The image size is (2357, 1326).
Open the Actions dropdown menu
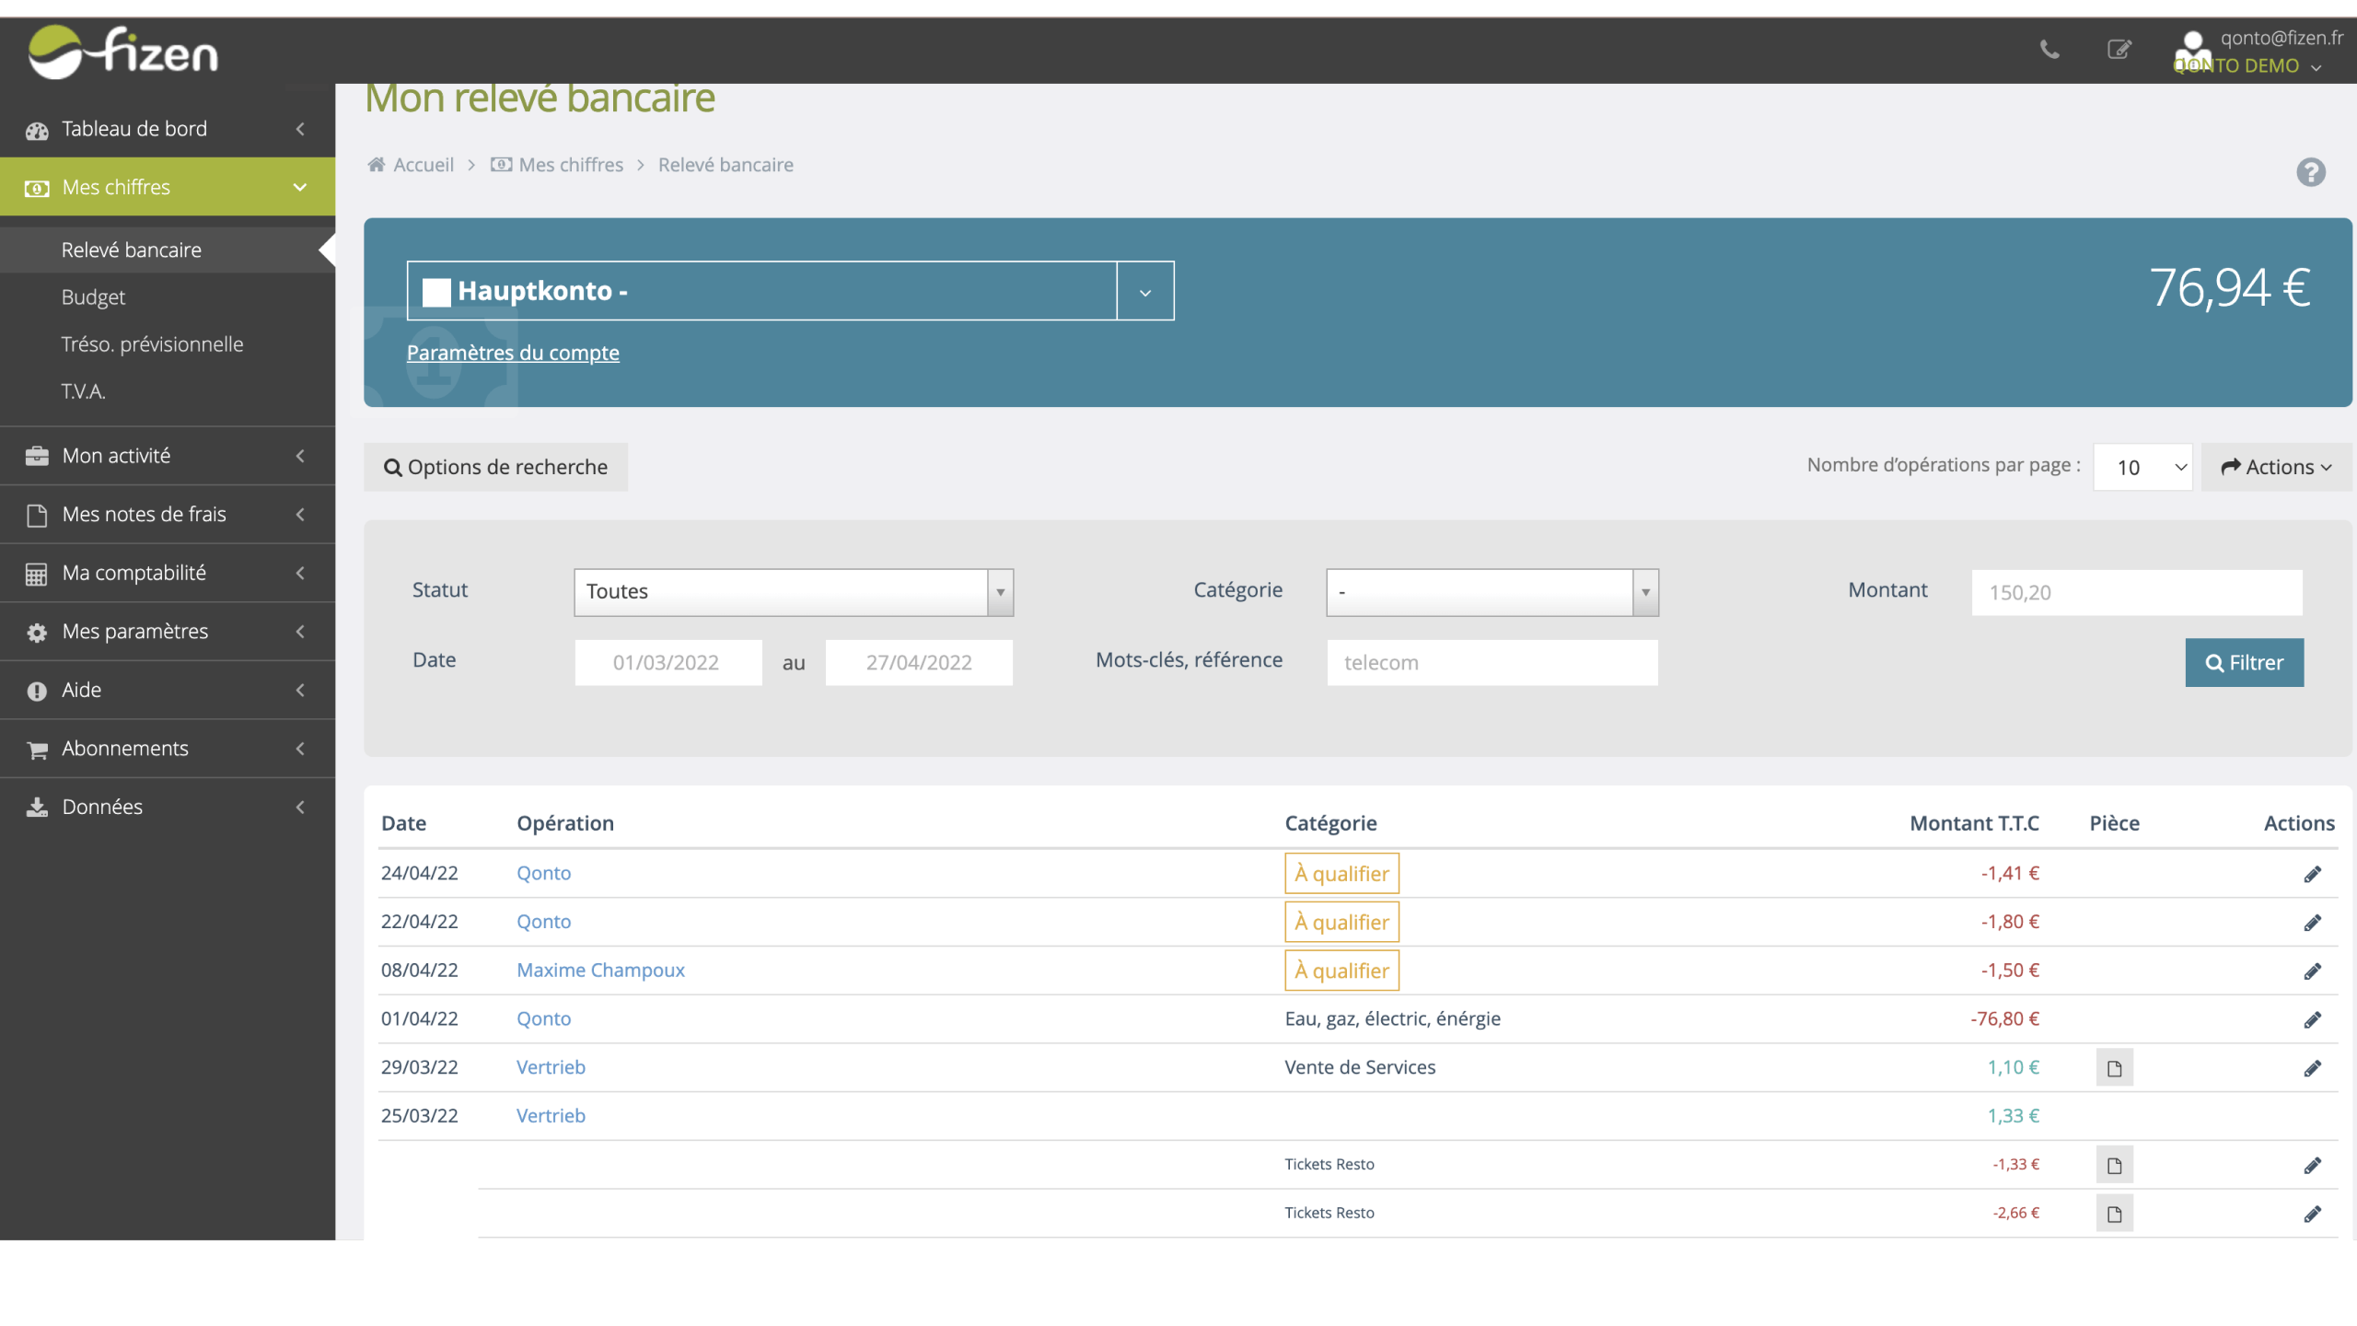click(2276, 468)
